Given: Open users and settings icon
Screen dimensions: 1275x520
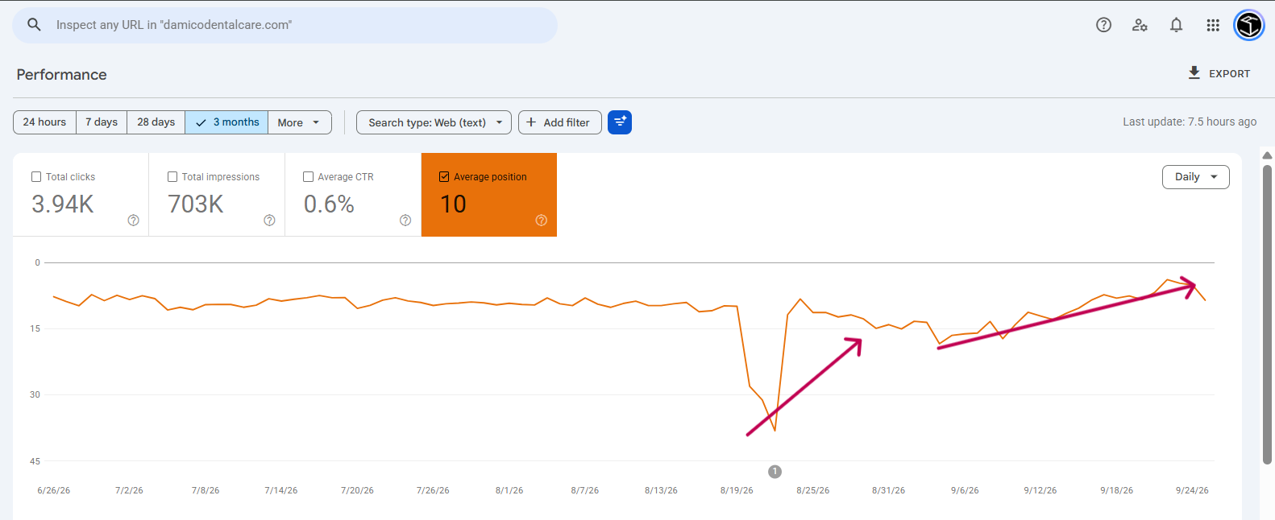Looking at the screenshot, I should [x=1140, y=25].
